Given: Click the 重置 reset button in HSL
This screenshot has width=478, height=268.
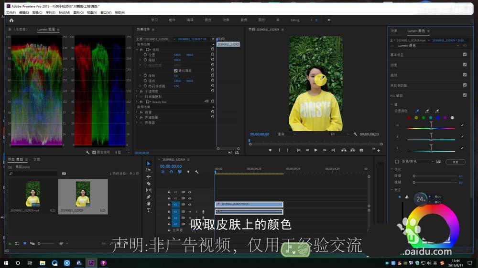Looking at the screenshot, I should point(456,162).
